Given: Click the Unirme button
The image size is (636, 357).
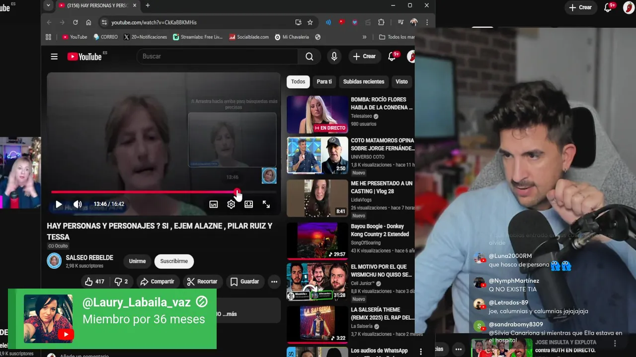Looking at the screenshot, I should tap(138, 261).
